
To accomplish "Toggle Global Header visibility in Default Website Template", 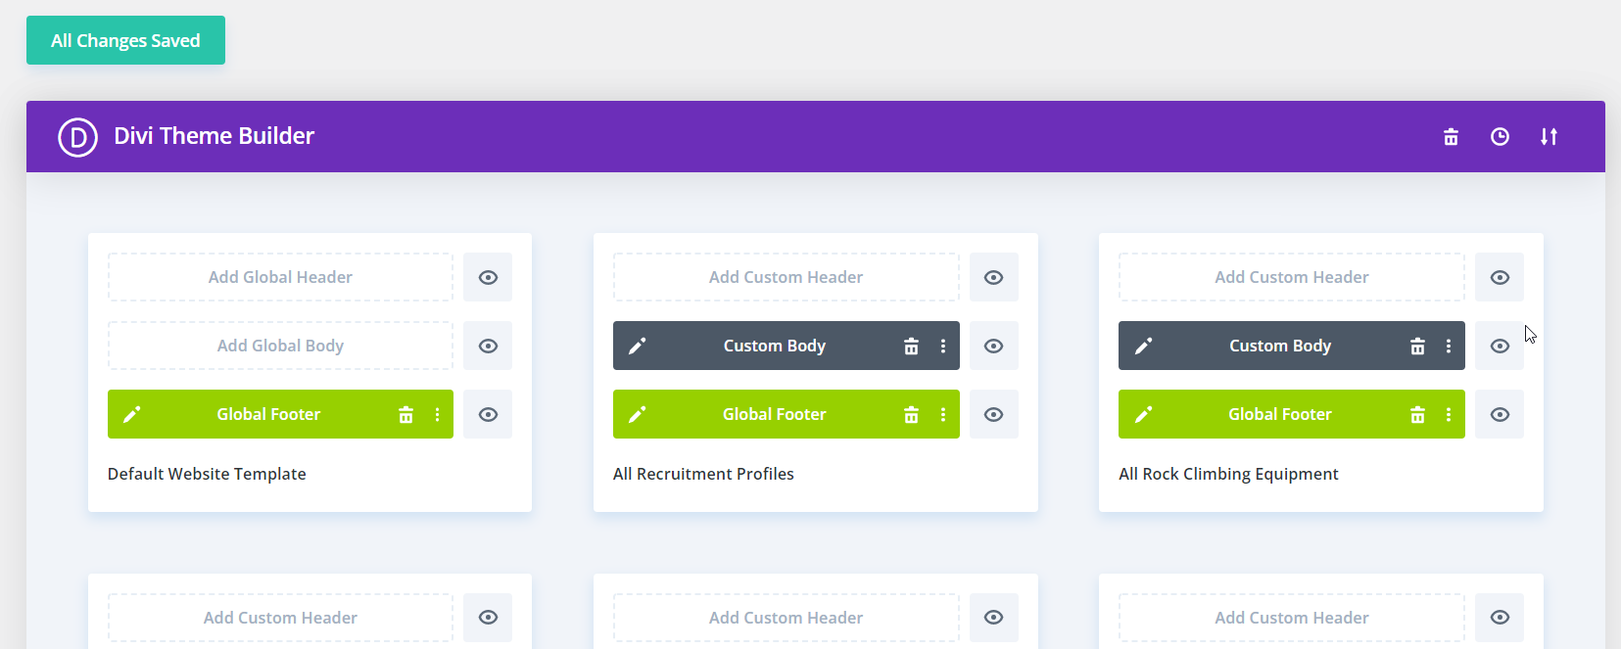I will (x=488, y=278).
